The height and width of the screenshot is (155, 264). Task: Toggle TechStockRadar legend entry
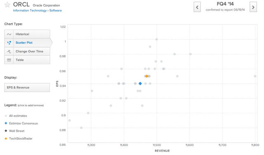[x=19, y=138]
